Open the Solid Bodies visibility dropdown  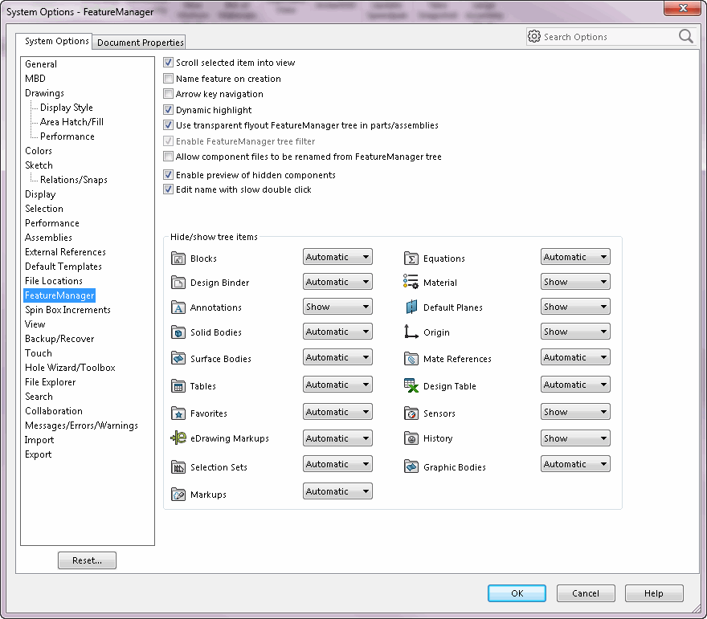tap(337, 332)
